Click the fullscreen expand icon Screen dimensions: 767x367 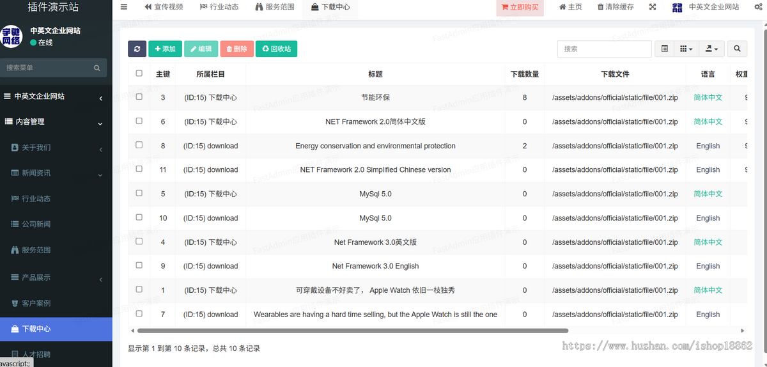tap(653, 7)
